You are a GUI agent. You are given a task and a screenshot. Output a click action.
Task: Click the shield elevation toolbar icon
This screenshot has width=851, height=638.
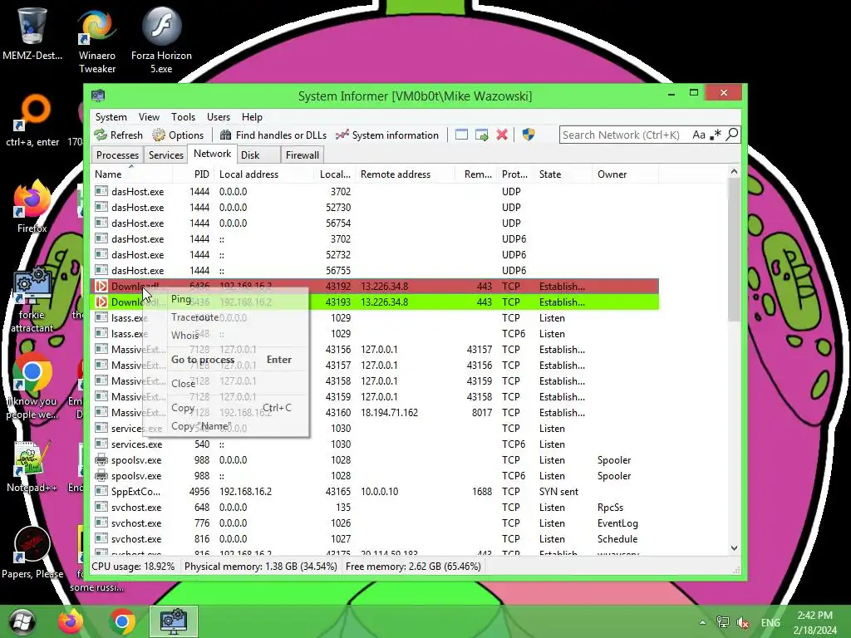coord(528,135)
